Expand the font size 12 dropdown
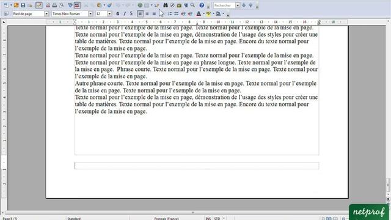Screen dimensions: 391x220 (109, 13)
